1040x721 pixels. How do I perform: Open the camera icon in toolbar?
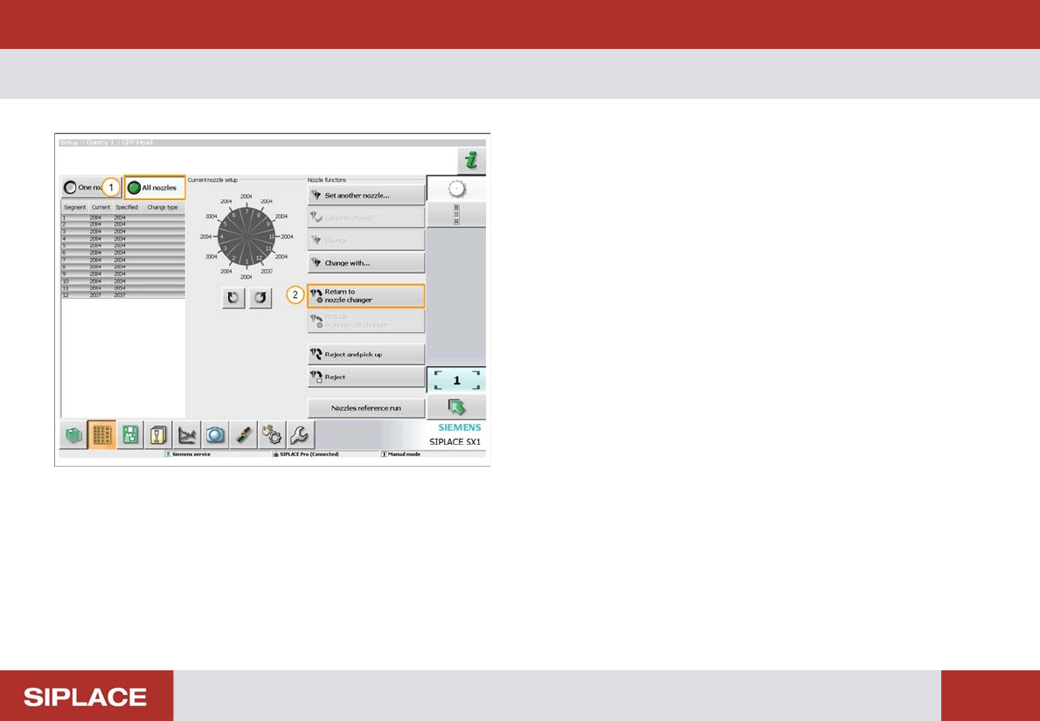(216, 435)
